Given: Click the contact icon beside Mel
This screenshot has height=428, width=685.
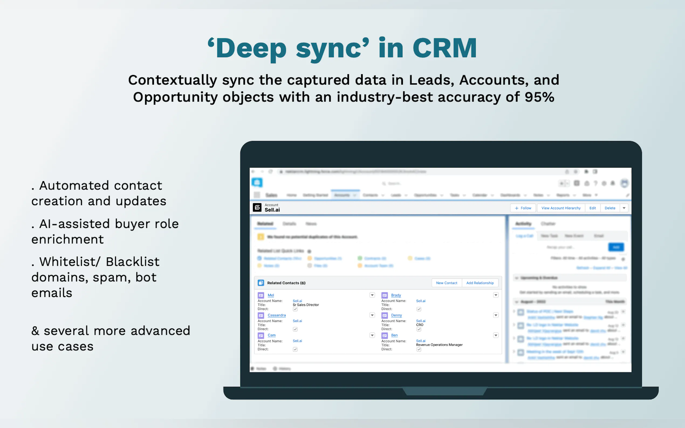Looking at the screenshot, I should [x=261, y=295].
